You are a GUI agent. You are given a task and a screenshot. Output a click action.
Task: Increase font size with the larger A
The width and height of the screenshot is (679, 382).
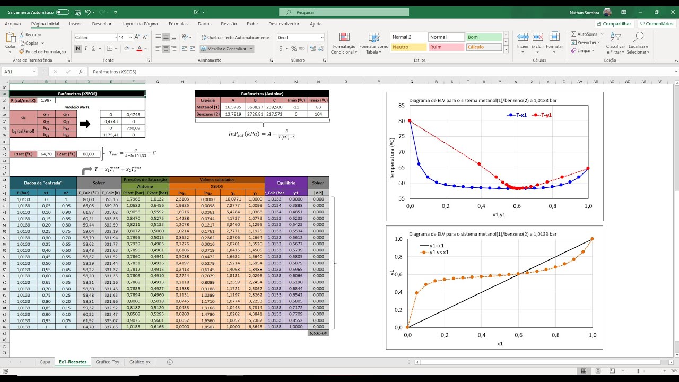[x=137, y=37]
